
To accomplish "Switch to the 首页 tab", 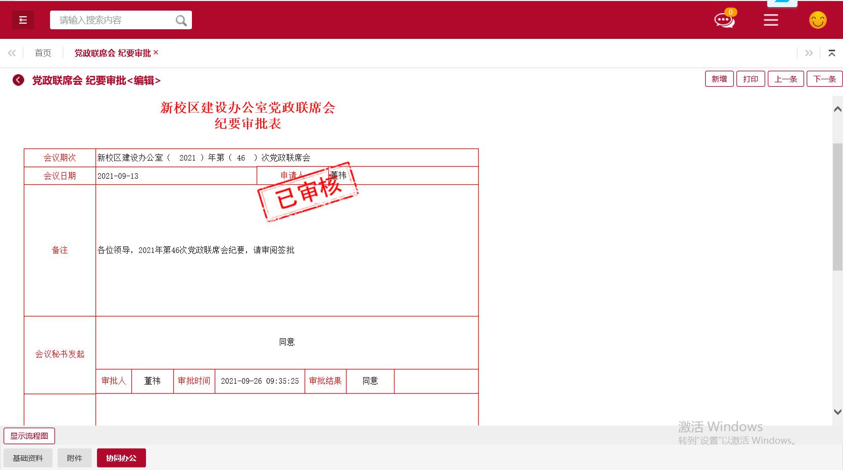I will pos(43,53).
